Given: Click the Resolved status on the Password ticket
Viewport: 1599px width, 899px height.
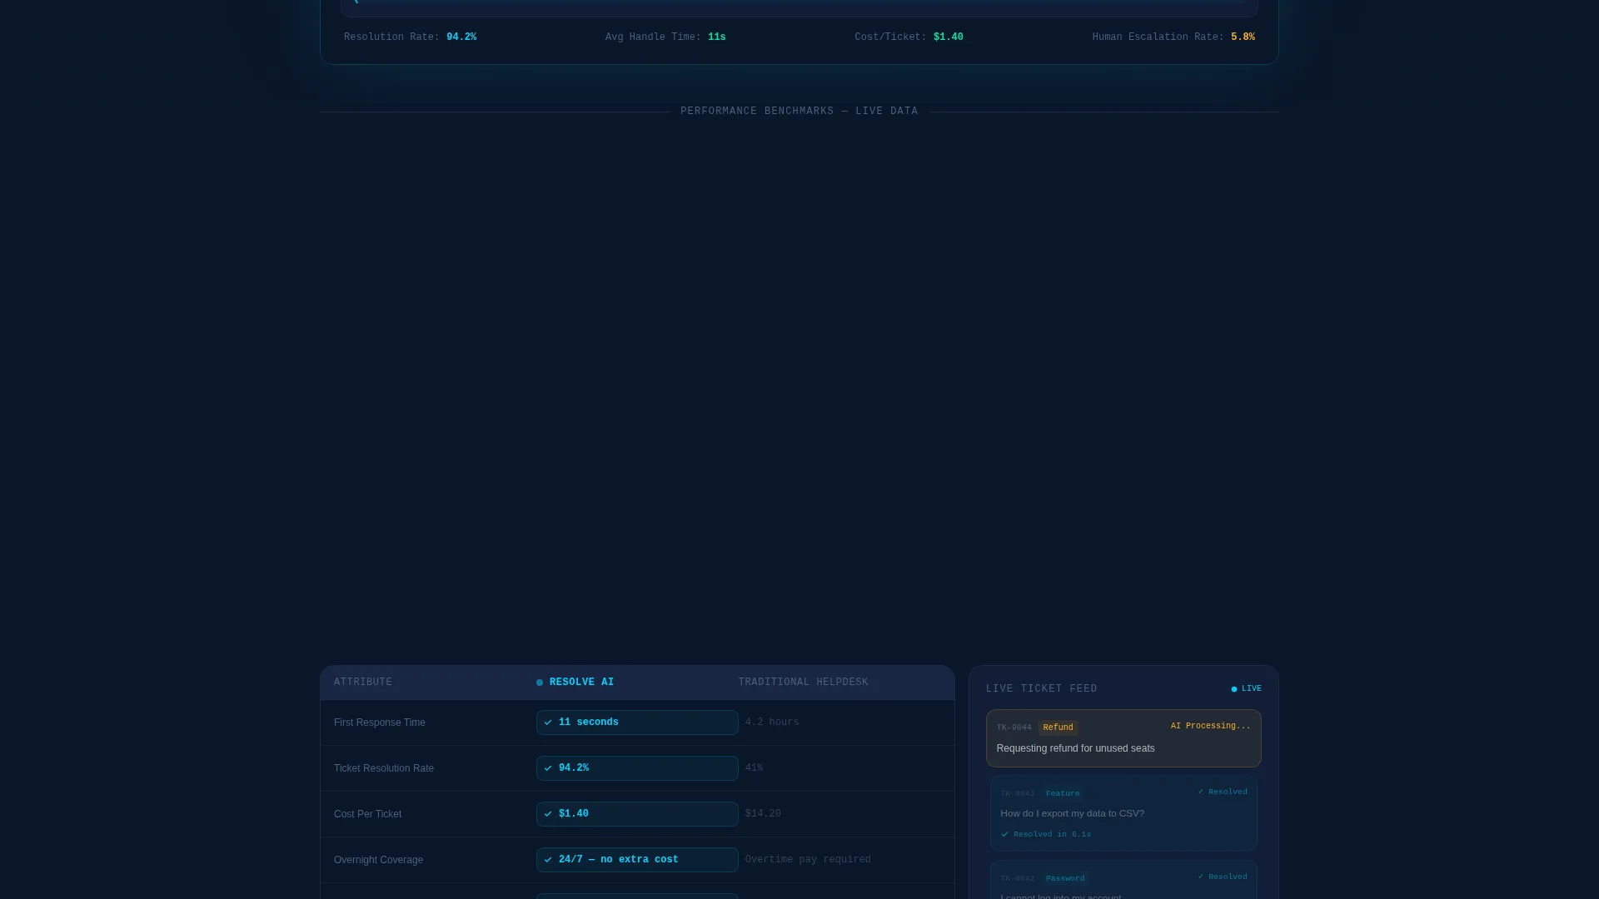Looking at the screenshot, I should pos(1223,877).
